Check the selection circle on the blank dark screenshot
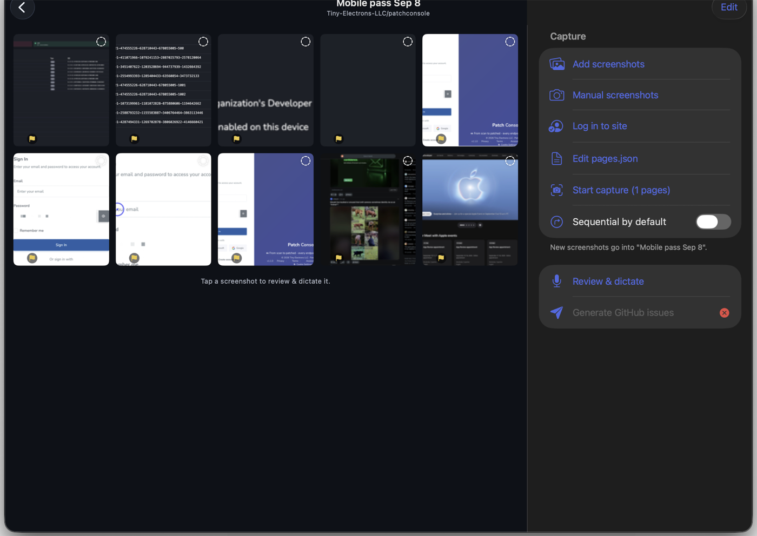 click(x=408, y=42)
